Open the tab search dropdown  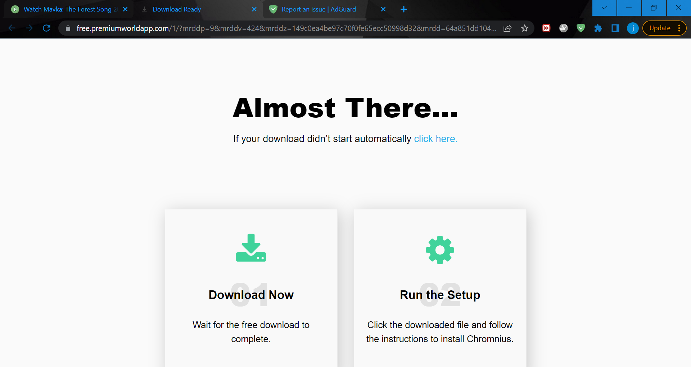coord(604,8)
